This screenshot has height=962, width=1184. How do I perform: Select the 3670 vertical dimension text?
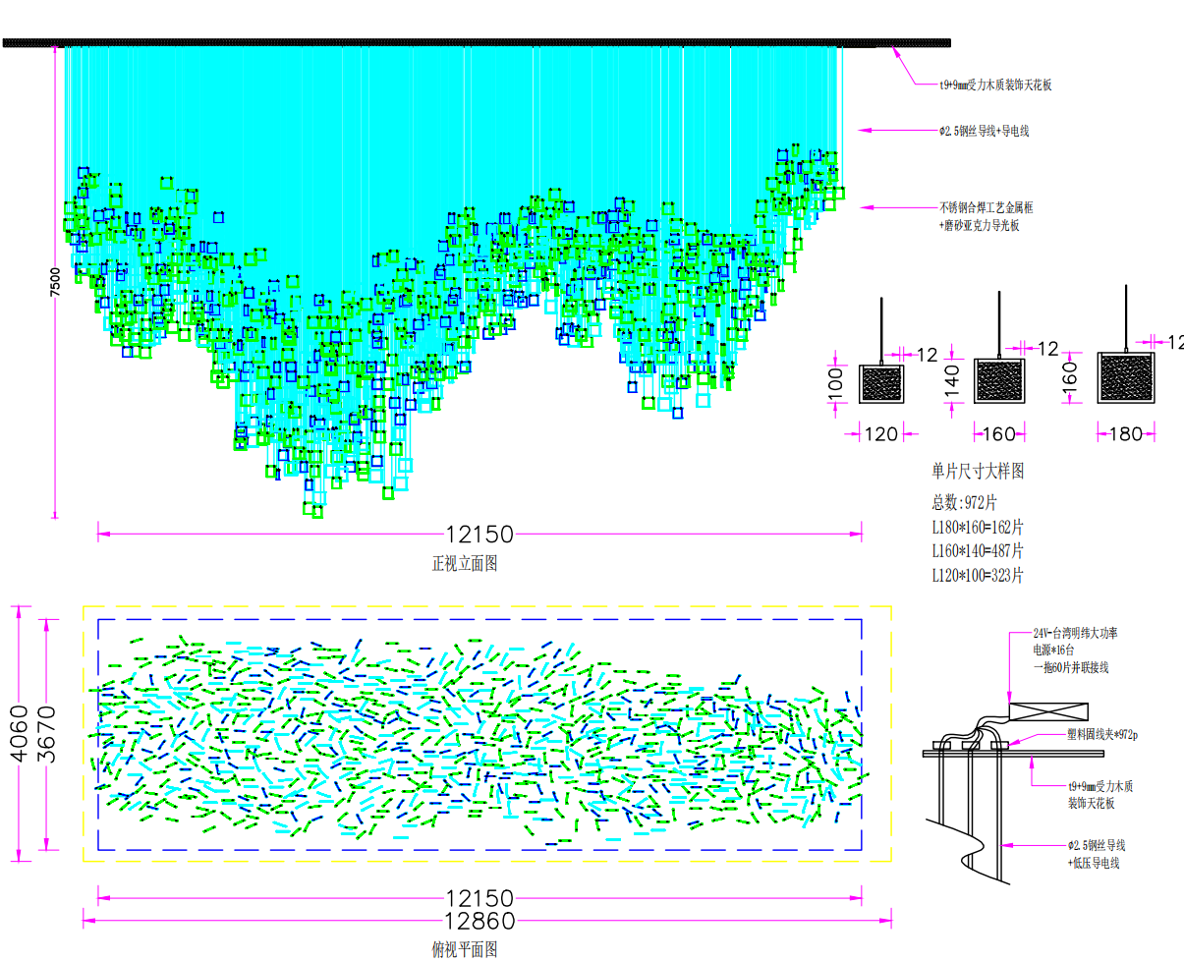[x=46, y=734]
